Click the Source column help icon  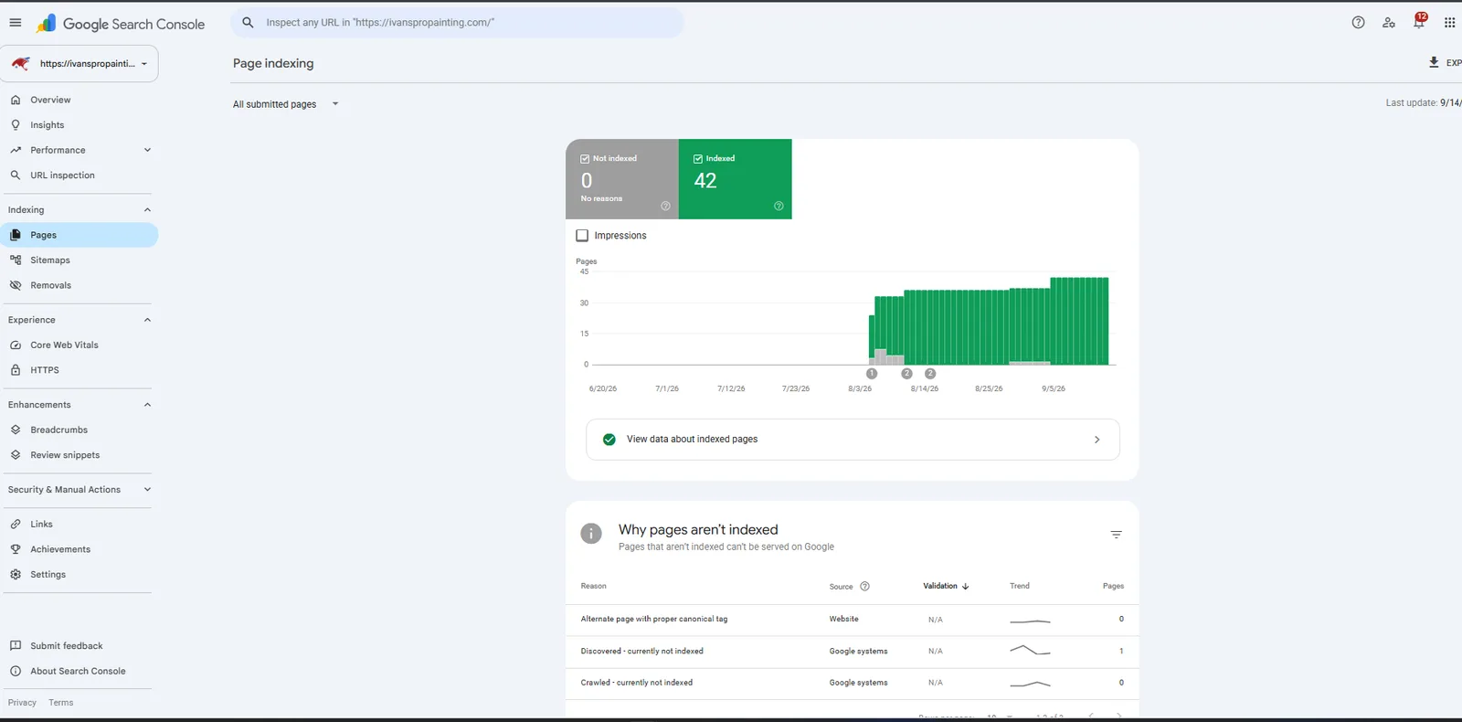pyautogui.click(x=864, y=587)
